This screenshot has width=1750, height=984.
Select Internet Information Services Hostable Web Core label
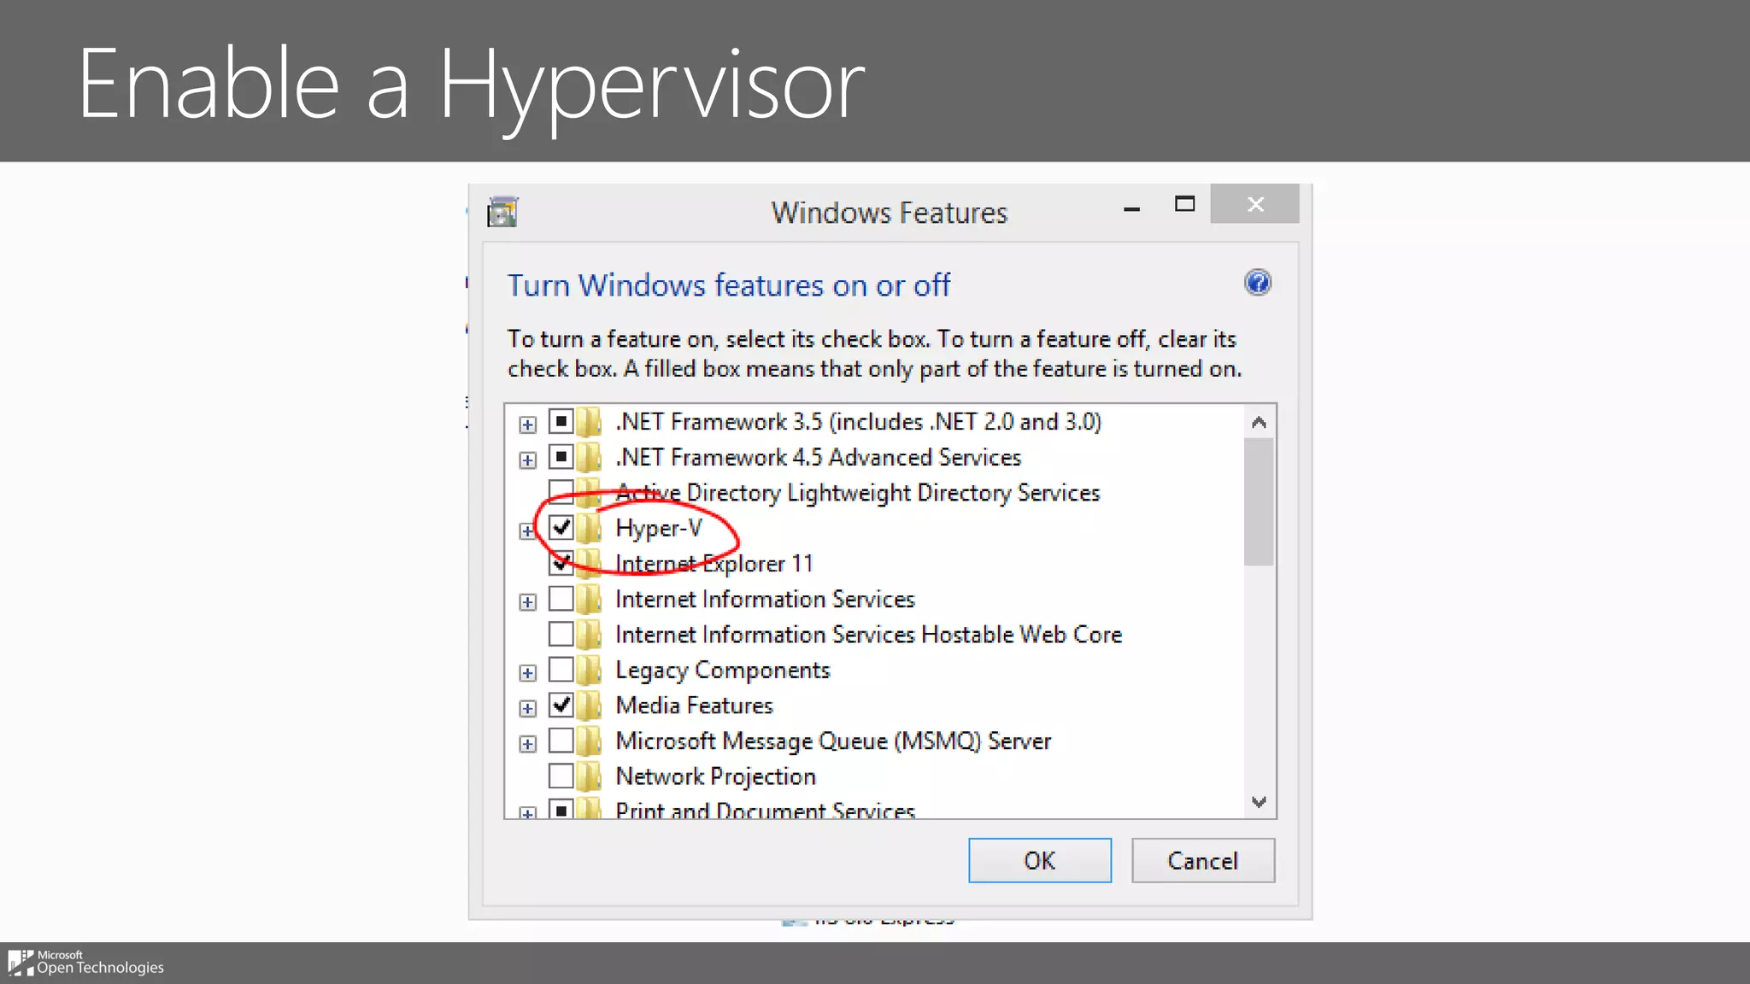click(x=868, y=635)
